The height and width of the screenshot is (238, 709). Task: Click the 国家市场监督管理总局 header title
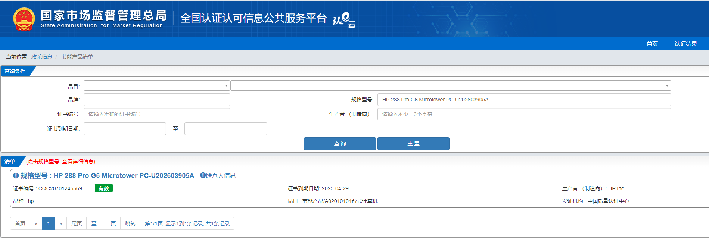tap(104, 15)
